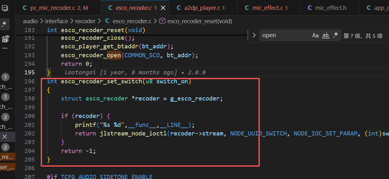This screenshot has height=179, width=389.
Task: Click the return -1; statement
Action: 79,151
